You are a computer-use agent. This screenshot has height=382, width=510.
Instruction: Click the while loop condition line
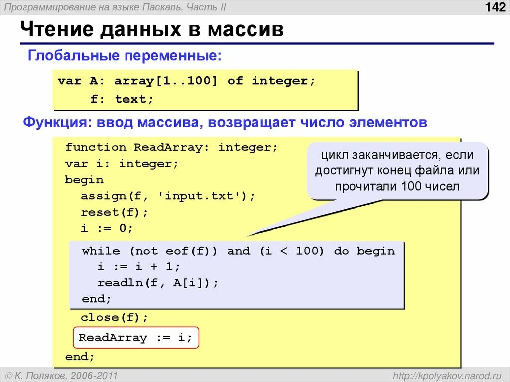[x=239, y=251]
